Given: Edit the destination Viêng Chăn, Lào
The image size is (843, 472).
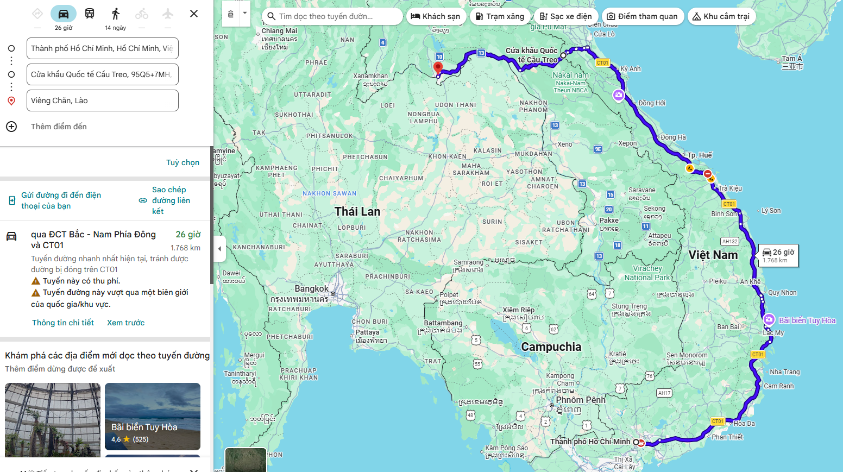Looking at the screenshot, I should (103, 100).
